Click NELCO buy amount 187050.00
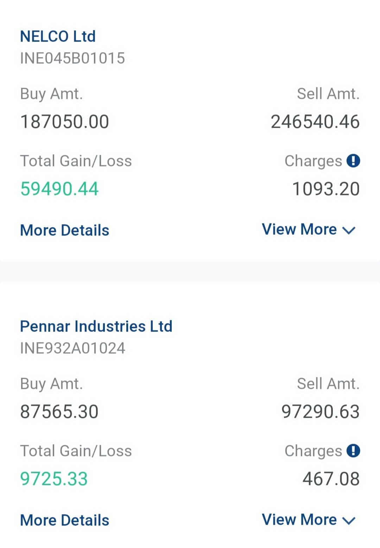Viewport: 380px width, 548px height. [x=65, y=122]
